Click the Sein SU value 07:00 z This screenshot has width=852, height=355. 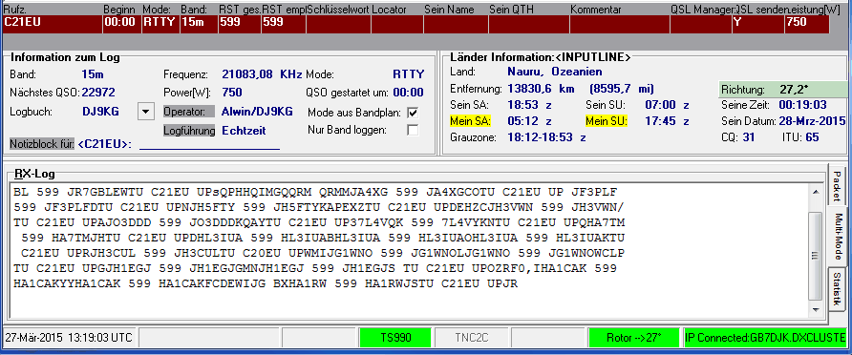pos(667,105)
